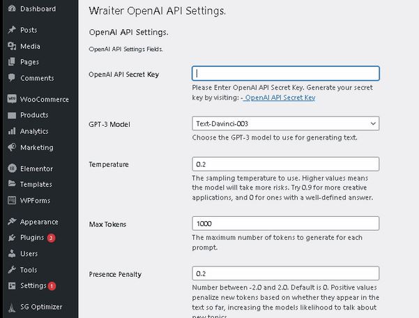Click the Comments speech bubble icon

[12, 78]
